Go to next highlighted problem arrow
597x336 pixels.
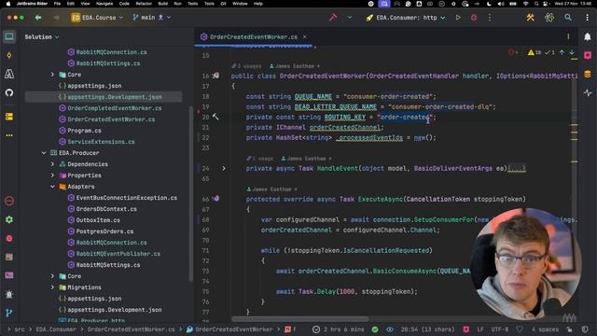(572, 52)
